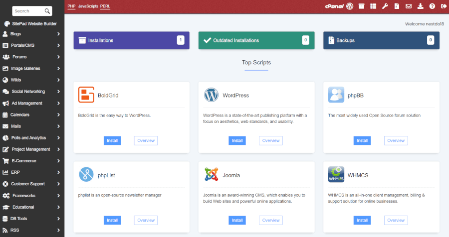The image size is (449, 237).
Task: Expand the Blogs category chevron
Action: [x=58, y=34]
